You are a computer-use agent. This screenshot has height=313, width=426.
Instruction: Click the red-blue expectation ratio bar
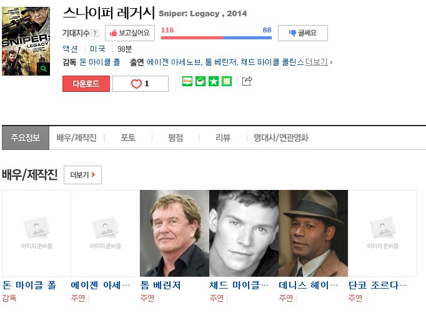click(x=216, y=37)
